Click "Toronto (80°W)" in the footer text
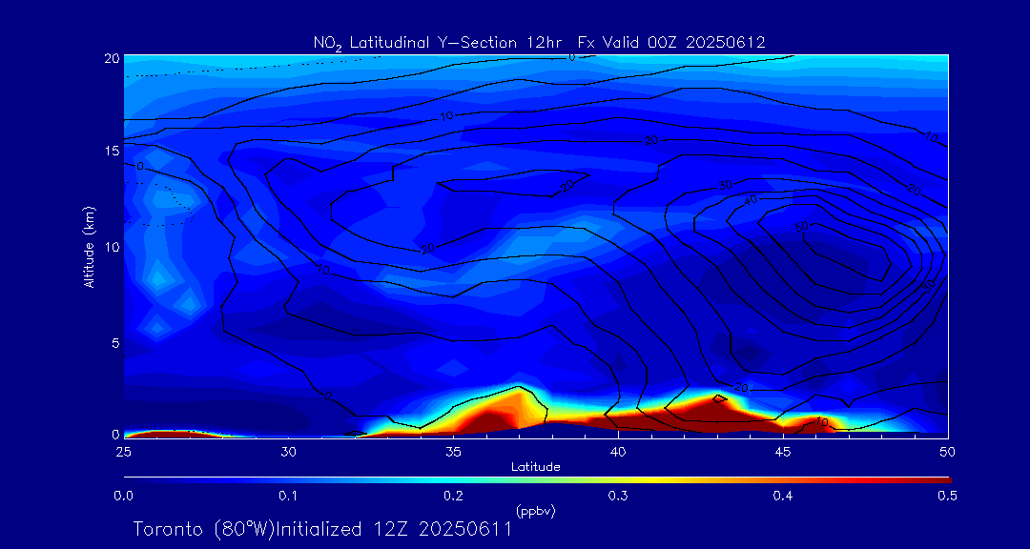Image resolution: width=1030 pixels, height=549 pixels. pos(206,529)
